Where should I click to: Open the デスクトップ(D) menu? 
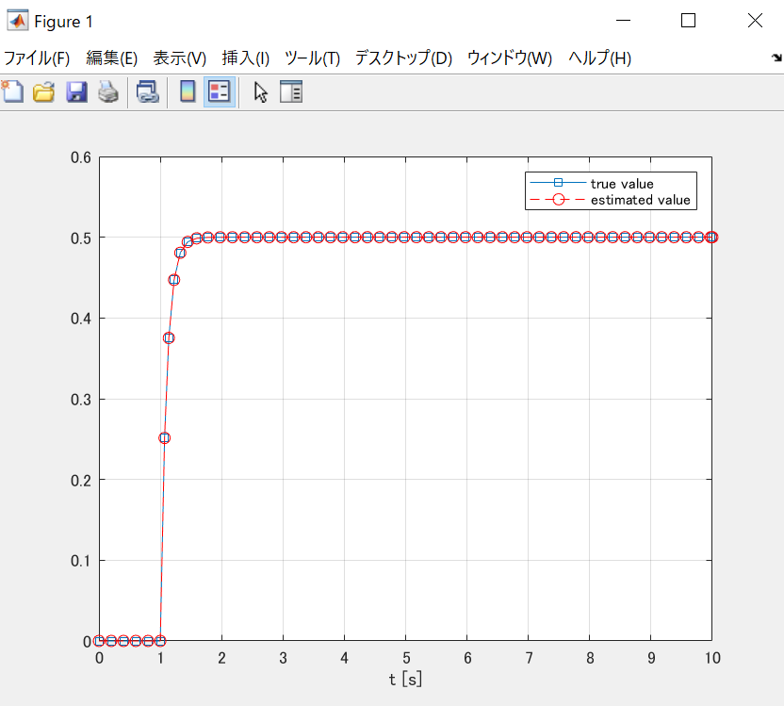[x=397, y=57]
